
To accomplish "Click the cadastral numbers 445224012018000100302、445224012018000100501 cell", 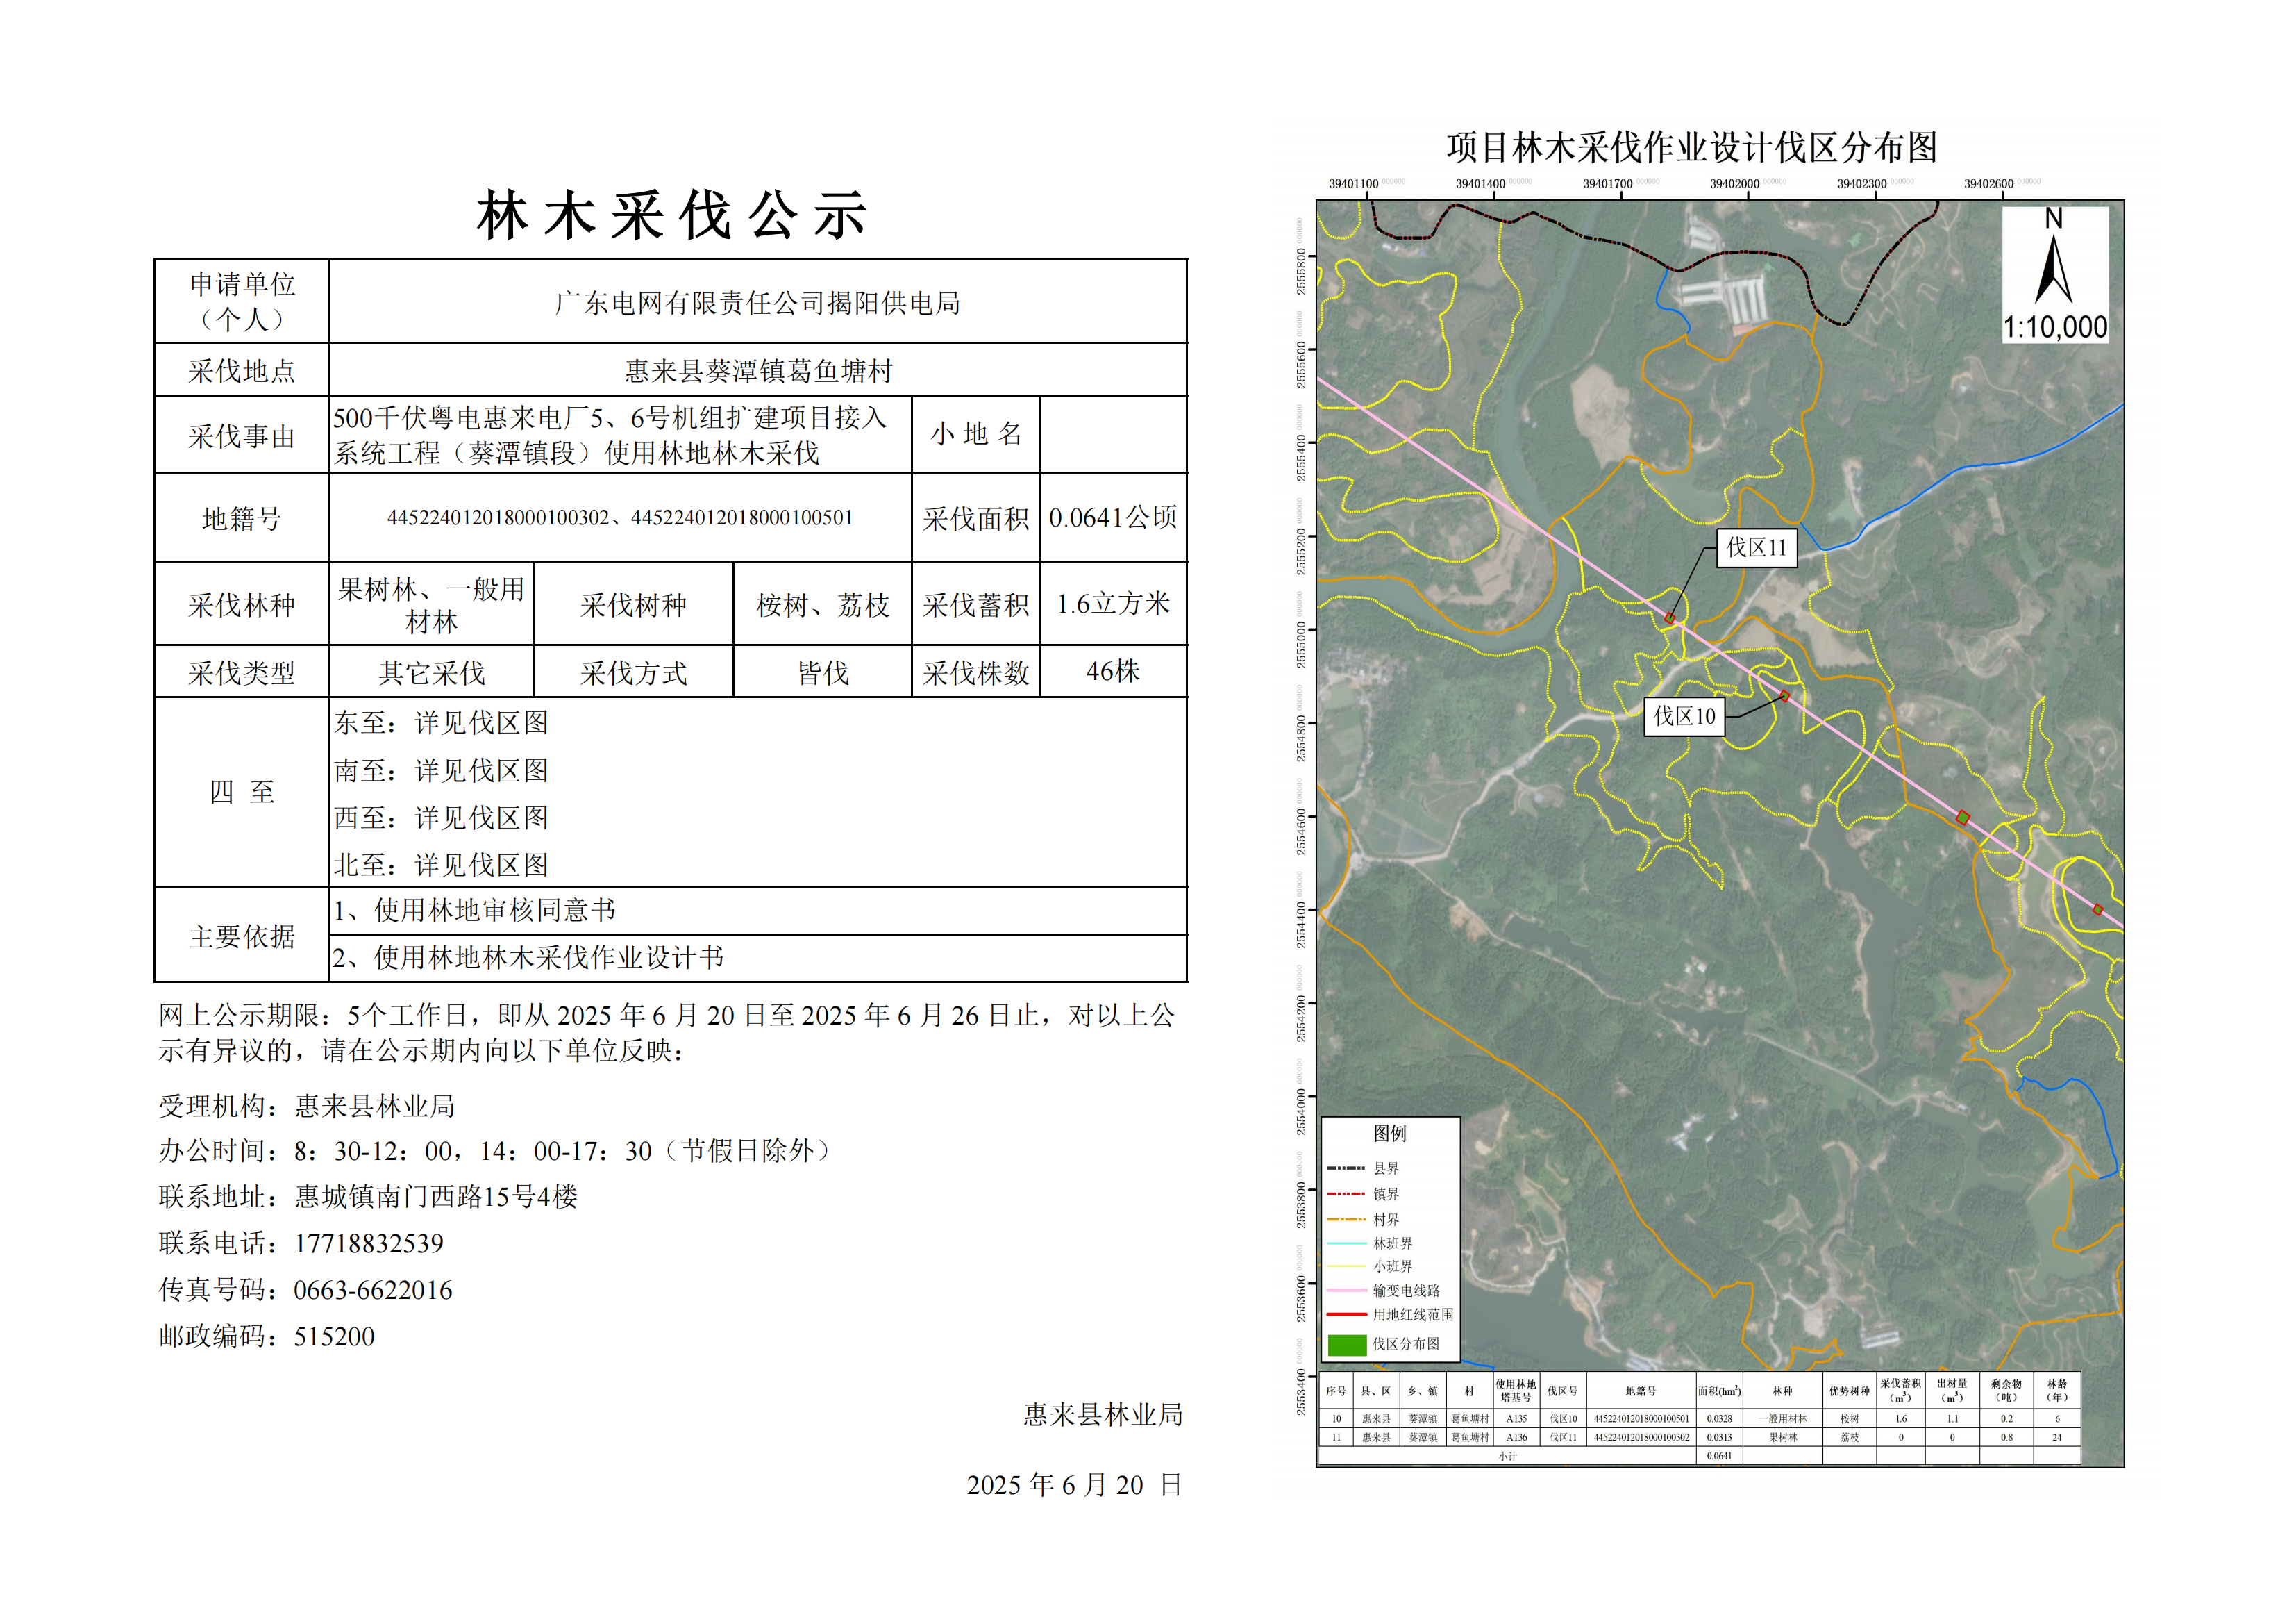I will click(x=620, y=517).
